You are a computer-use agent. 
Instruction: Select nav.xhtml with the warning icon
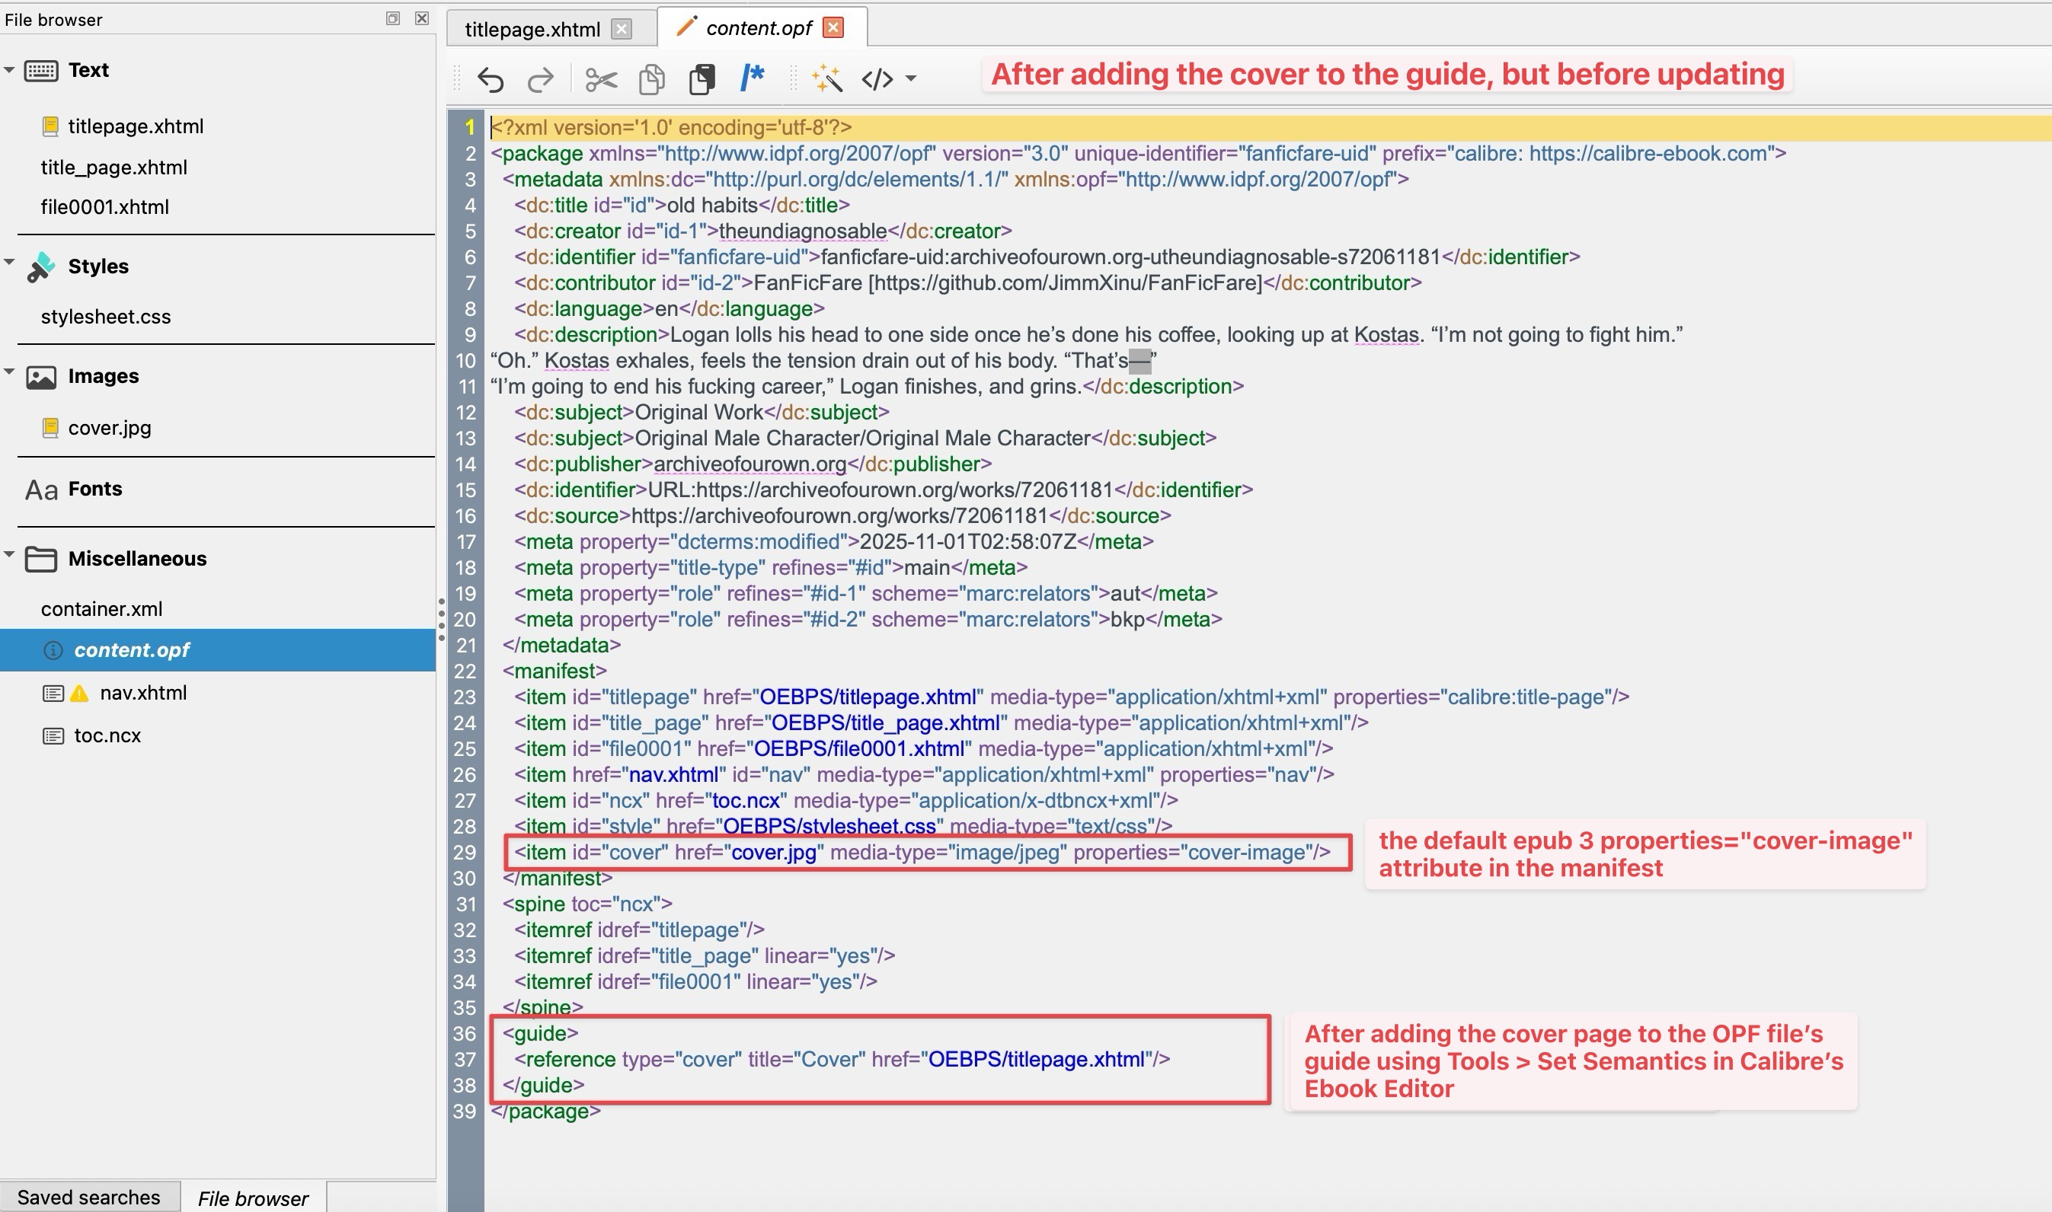click(143, 693)
